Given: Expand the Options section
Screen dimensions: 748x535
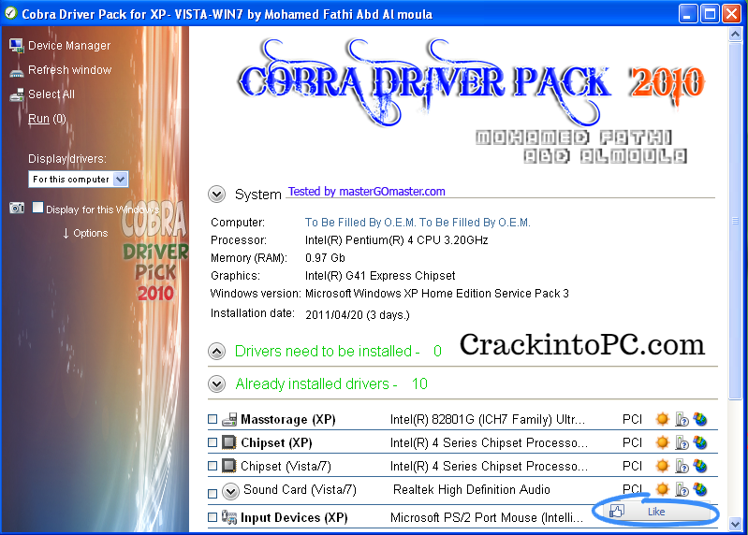Looking at the screenshot, I should [85, 234].
